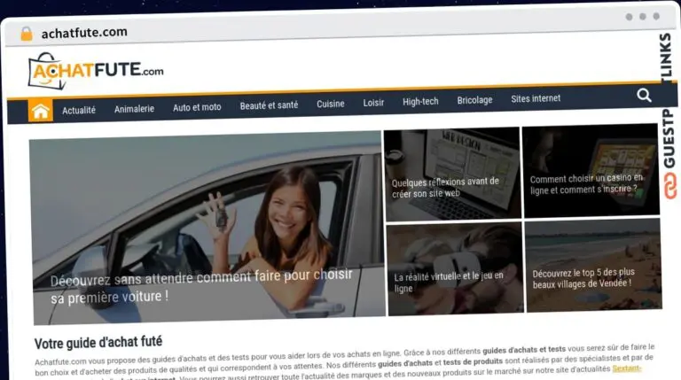
Task: Select the Auto et moto menu
Action: coord(197,107)
